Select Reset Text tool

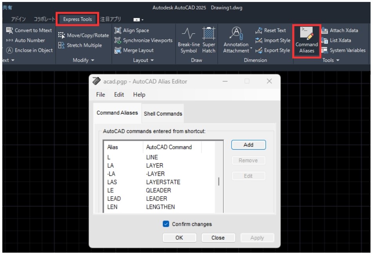pos(271,30)
